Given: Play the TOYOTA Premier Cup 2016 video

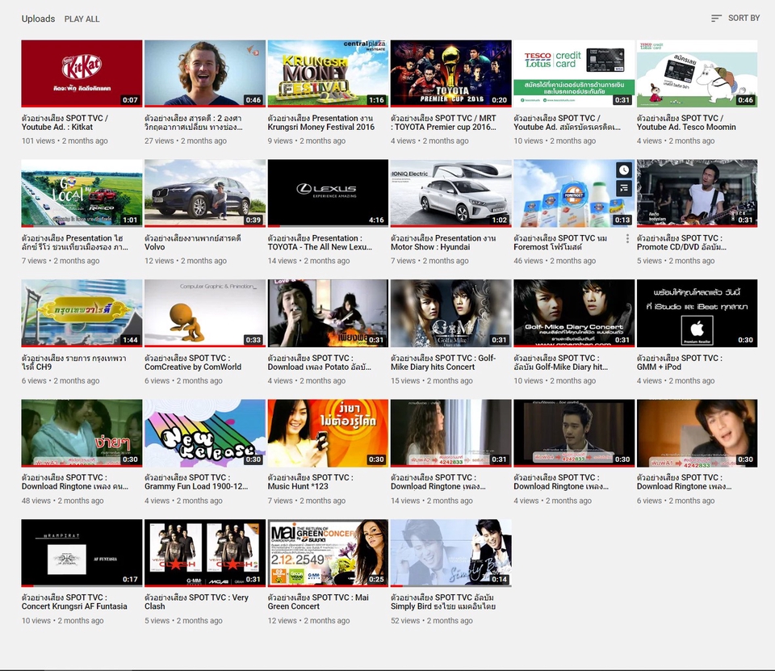Looking at the screenshot, I should point(450,73).
